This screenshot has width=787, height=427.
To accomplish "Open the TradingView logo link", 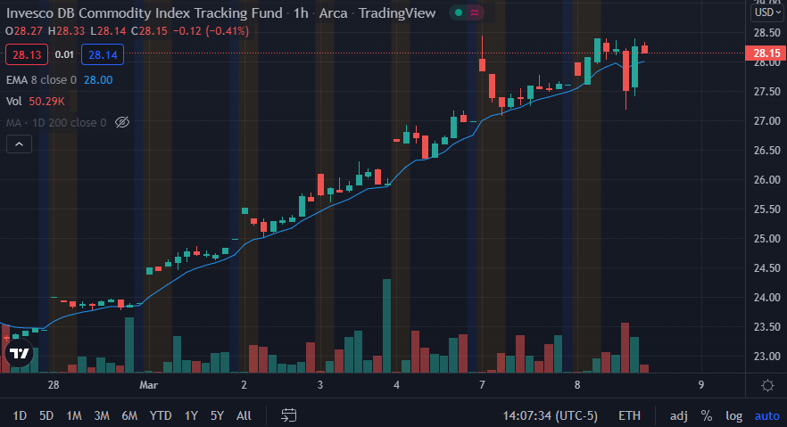I will pos(20,354).
